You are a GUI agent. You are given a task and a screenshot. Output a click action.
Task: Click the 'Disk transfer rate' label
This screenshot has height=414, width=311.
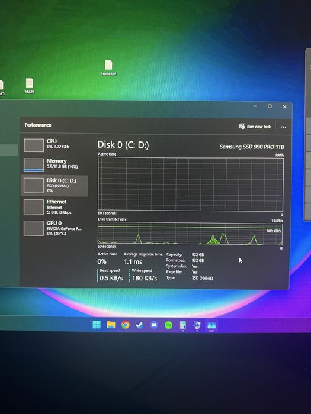tap(112, 219)
